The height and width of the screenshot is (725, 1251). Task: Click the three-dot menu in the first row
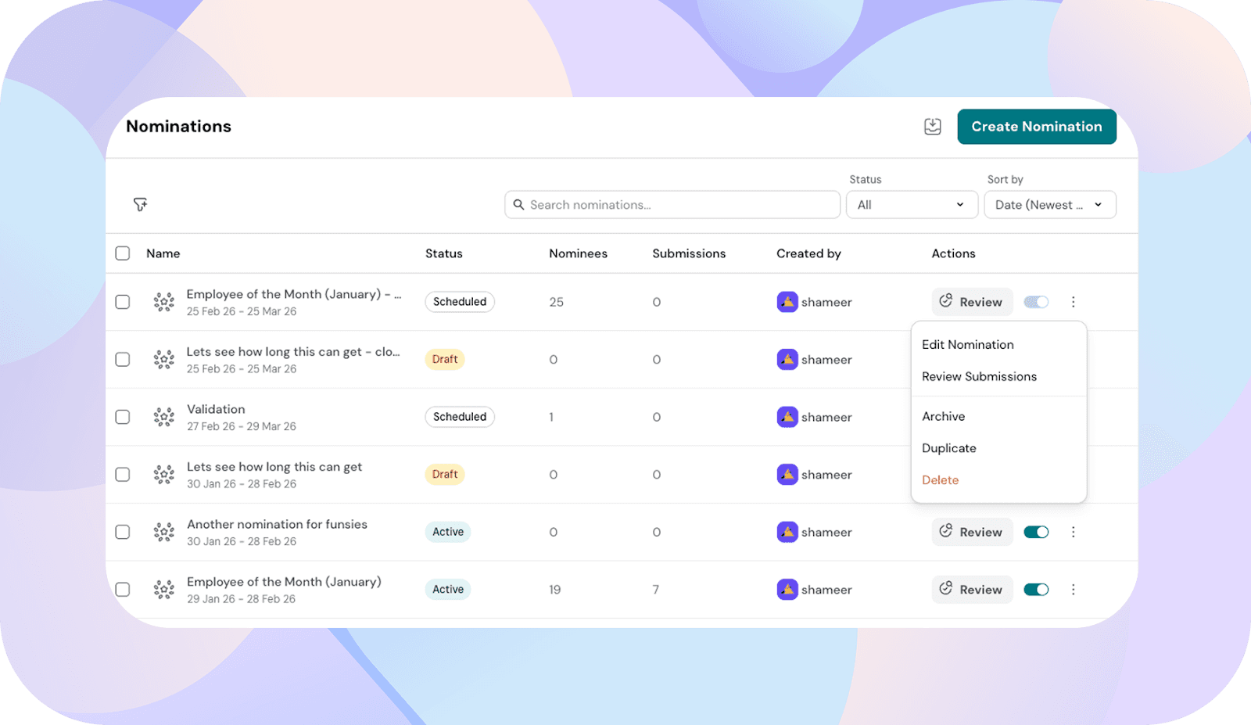(1073, 302)
